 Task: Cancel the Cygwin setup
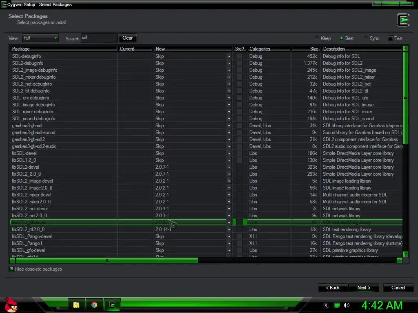coord(398,287)
